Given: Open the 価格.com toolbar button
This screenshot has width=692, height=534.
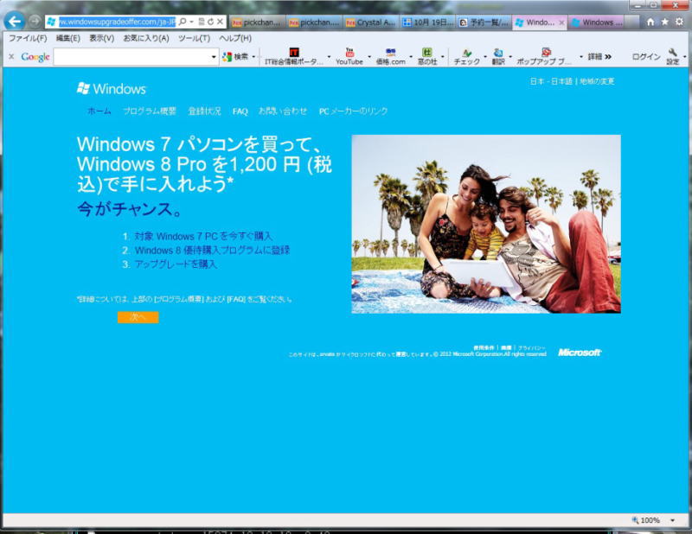Looking at the screenshot, I should (x=391, y=57).
